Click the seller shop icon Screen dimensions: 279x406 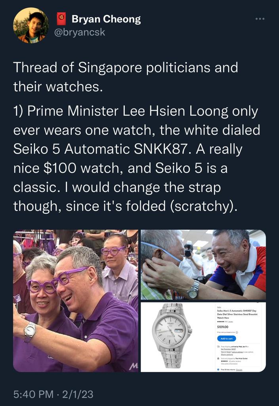click(218, 358)
